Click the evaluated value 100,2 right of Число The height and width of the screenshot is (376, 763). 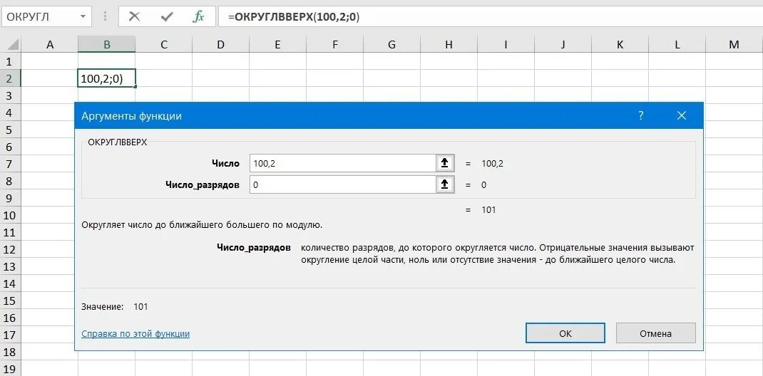point(493,164)
